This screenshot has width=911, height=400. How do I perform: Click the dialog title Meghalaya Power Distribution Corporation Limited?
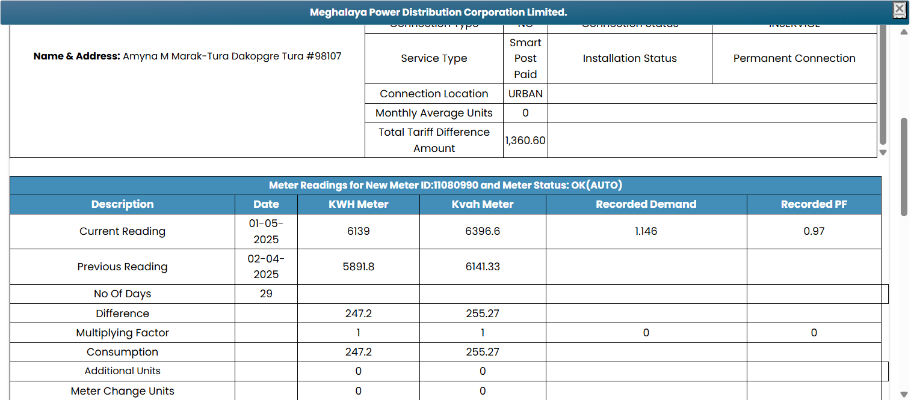click(438, 12)
